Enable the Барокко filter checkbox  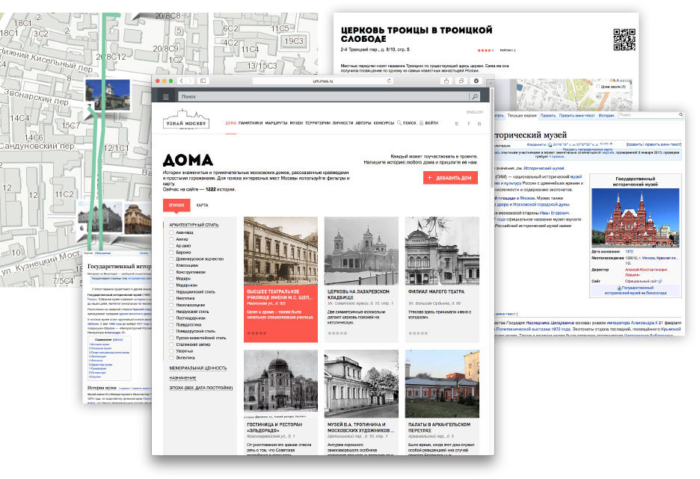tap(171, 253)
